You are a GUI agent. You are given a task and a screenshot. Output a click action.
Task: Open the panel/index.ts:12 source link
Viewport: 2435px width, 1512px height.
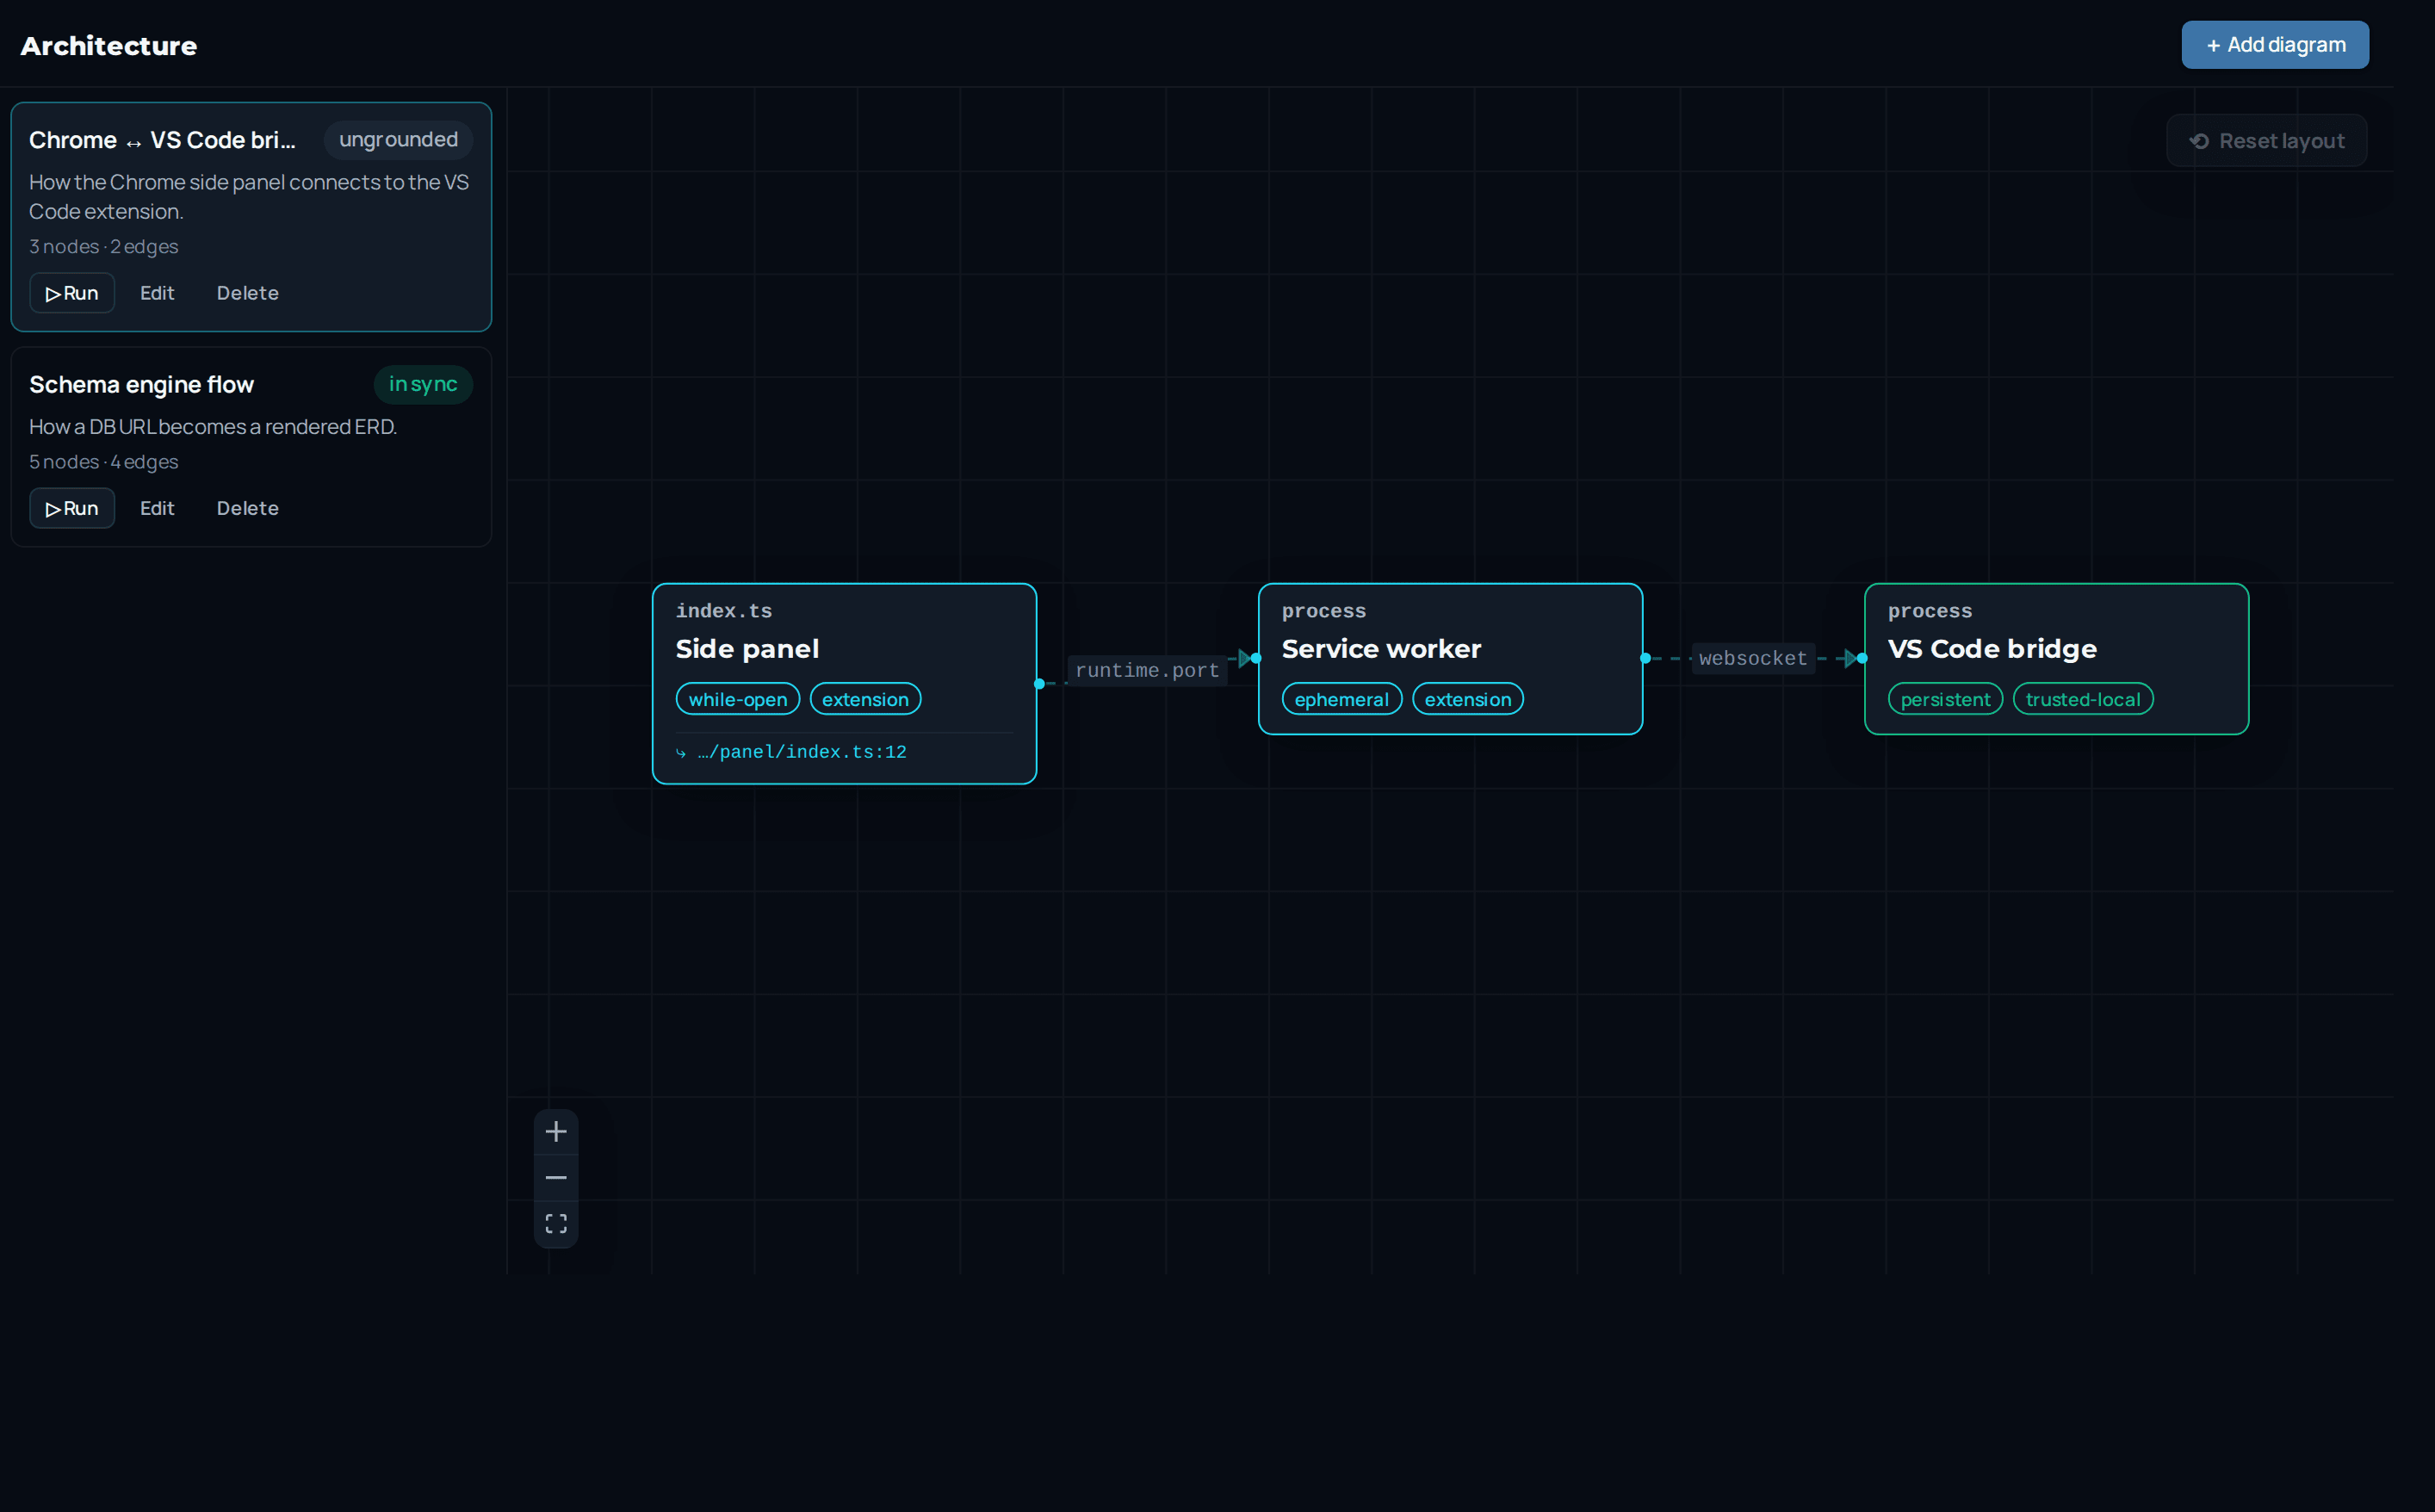[801, 752]
